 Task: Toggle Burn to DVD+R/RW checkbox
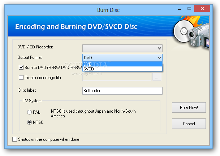[21, 67]
